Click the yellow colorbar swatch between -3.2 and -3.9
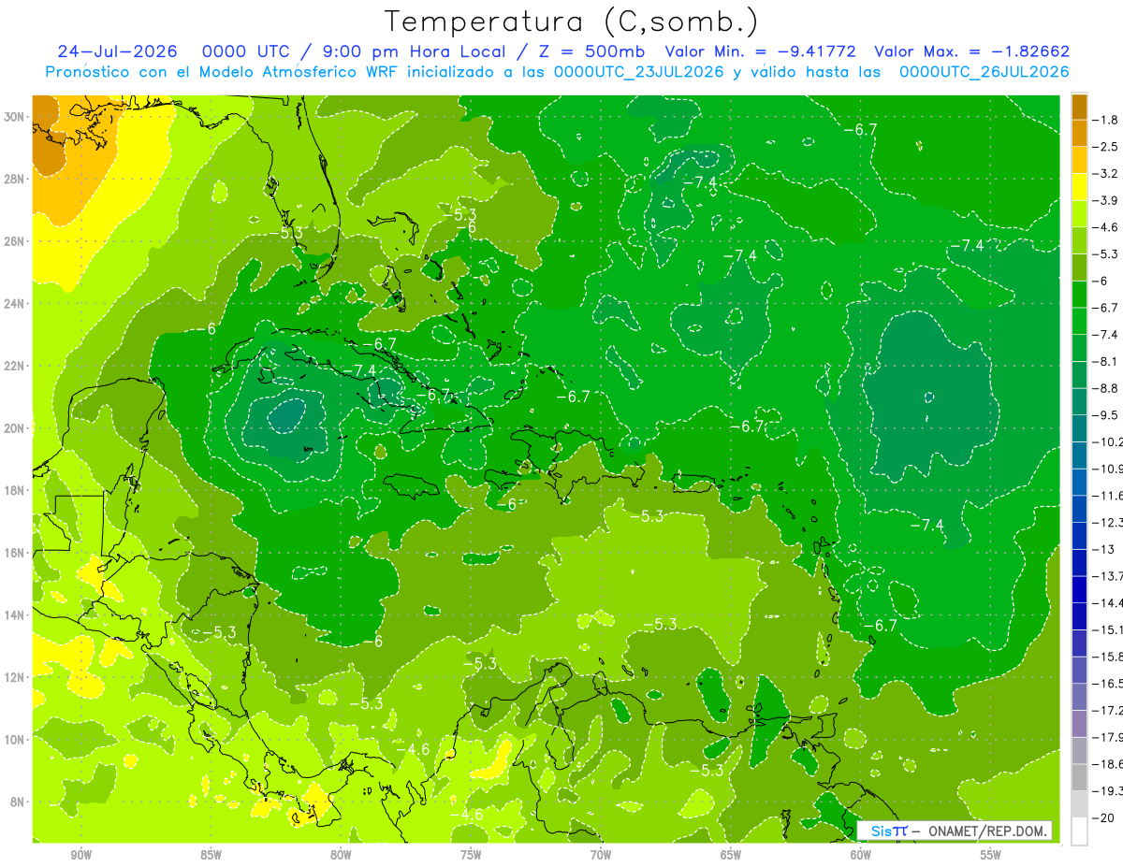Viewport: 1123px width, 867px height. click(1079, 187)
